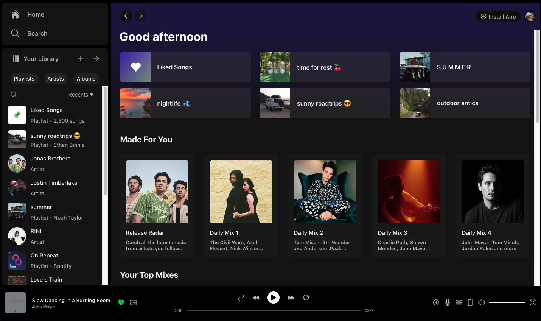Open the Now Playing view icon
Screen dimensions: 541x321
(436, 302)
